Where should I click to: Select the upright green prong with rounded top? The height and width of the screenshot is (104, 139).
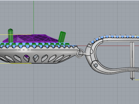click(10, 36)
